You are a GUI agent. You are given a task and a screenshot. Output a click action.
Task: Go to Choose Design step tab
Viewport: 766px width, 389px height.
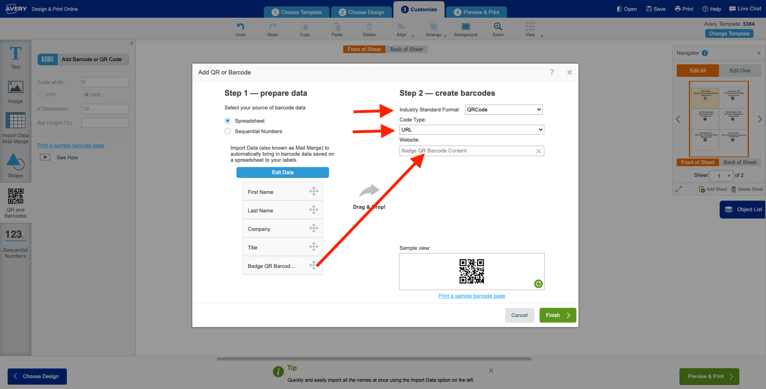tap(362, 12)
